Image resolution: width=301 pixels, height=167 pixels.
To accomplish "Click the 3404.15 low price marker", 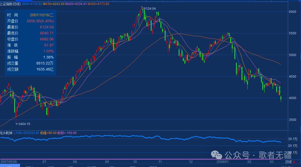I will tap(23, 124).
